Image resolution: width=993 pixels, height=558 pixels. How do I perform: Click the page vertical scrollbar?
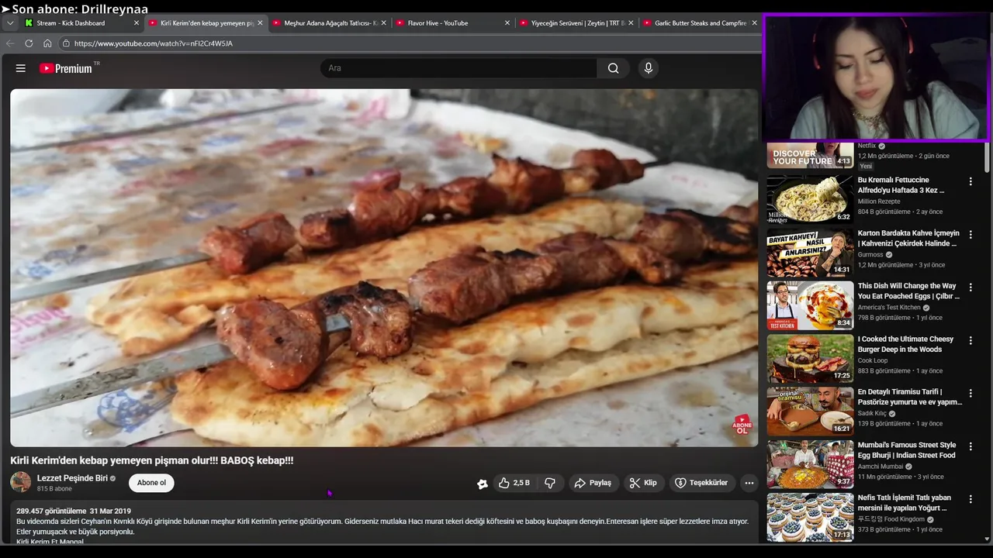click(x=987, y=157)
